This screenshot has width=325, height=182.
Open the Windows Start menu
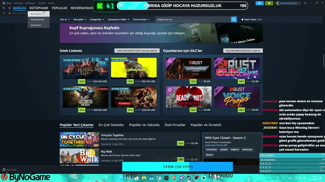click(x=121, y=178)
